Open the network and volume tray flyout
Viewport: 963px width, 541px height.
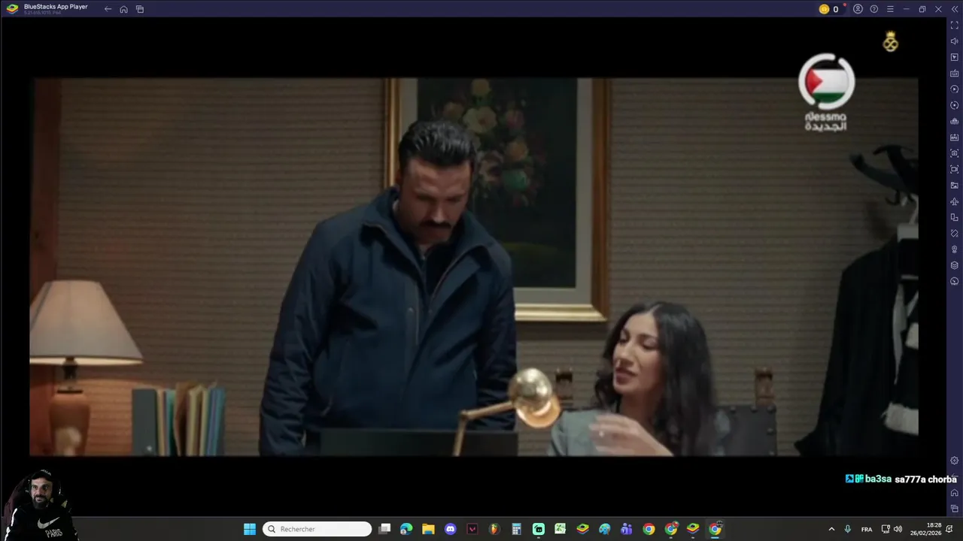coord(892,529)
